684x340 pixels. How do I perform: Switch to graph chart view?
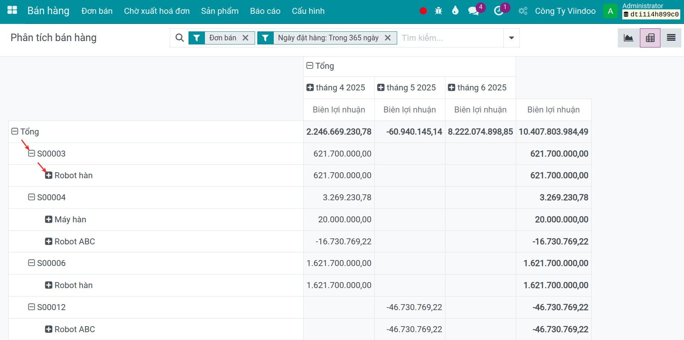[628, 38]
